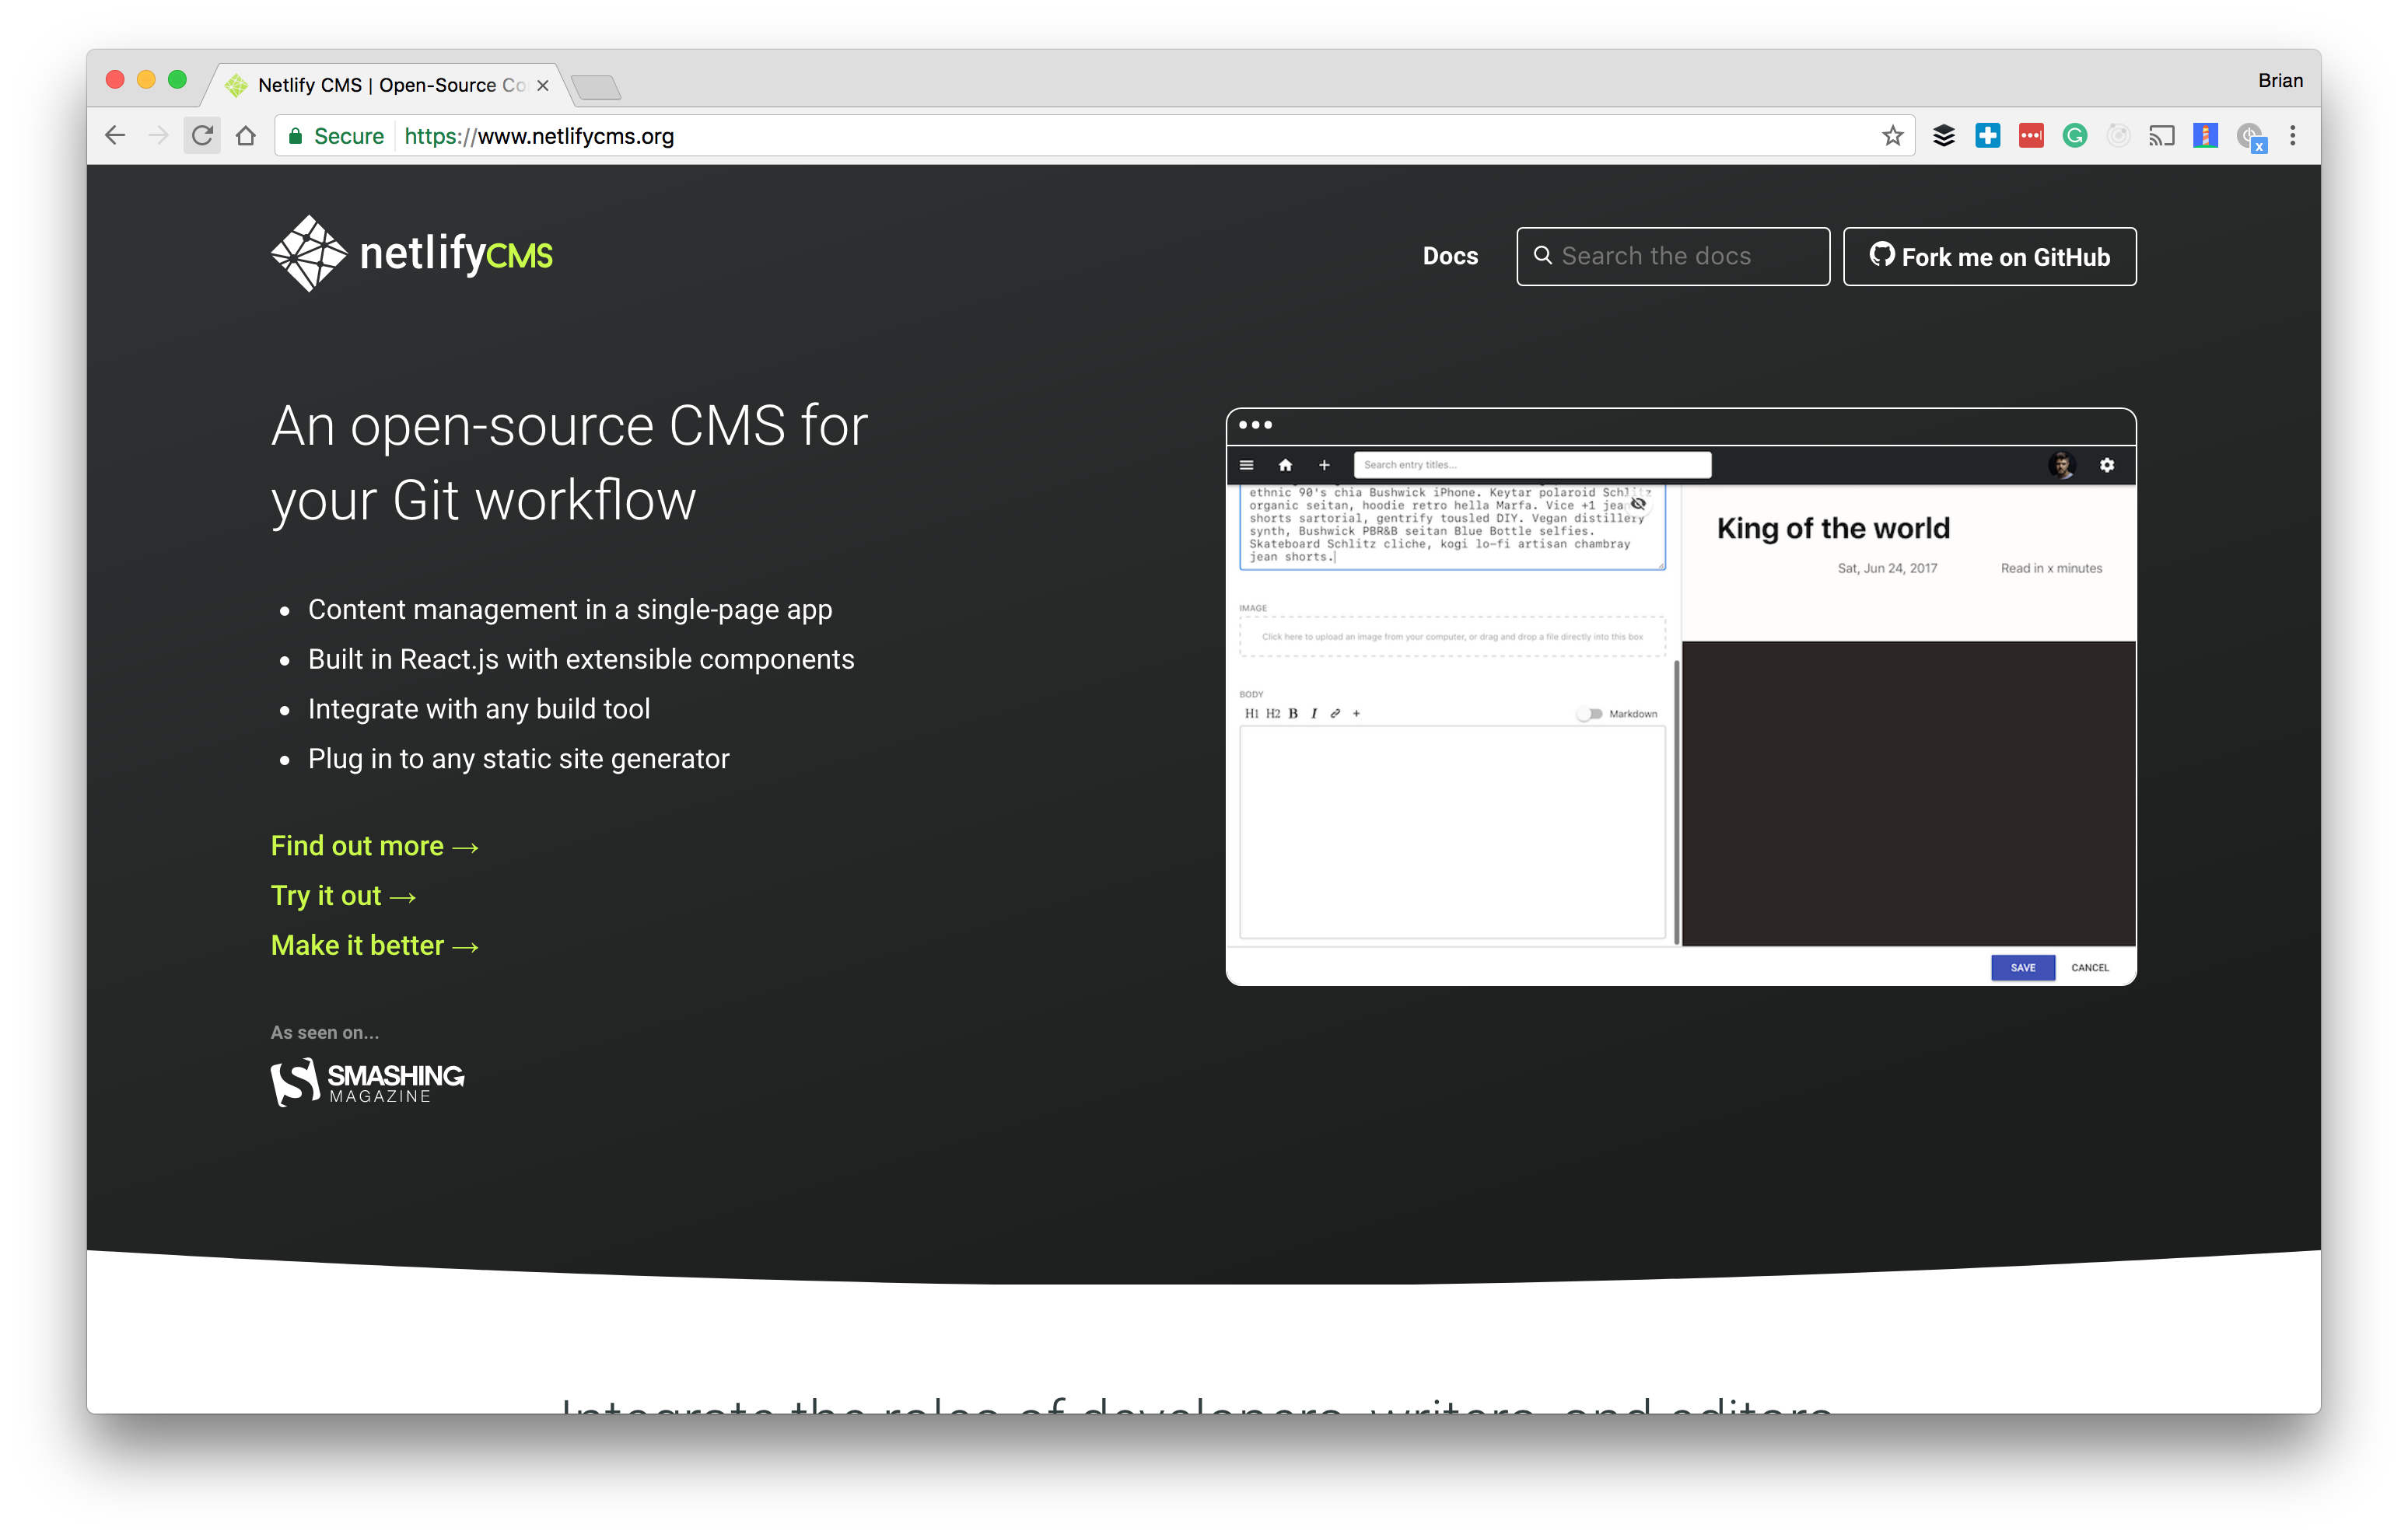2408x1538 pixels.
Task: Open Chrome's three-dot menu
Action: (x=2293, y=135)
